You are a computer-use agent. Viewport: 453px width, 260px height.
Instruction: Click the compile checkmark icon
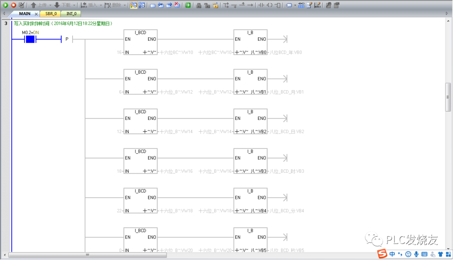tap(22, 5)
